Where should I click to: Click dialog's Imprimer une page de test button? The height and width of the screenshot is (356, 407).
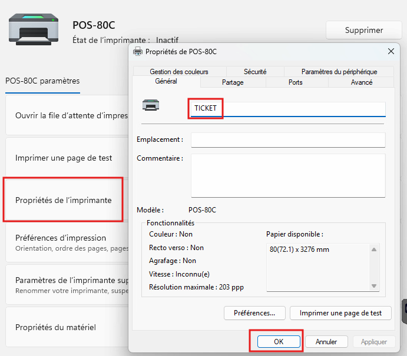(x=340, y=313)
